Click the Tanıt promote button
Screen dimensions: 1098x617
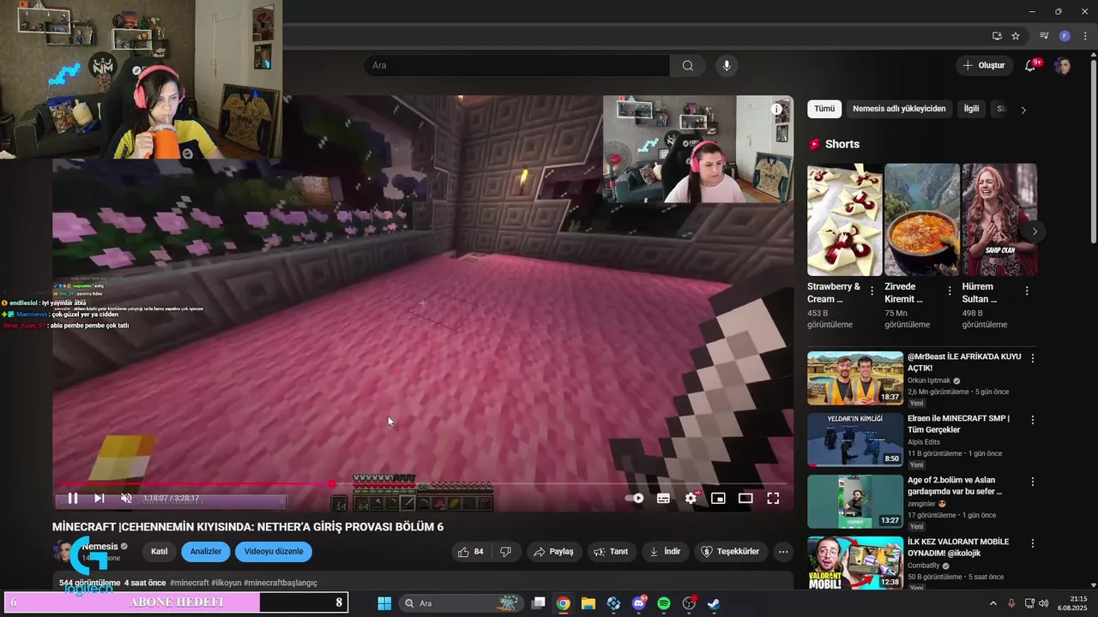click(x=610, y=552)
